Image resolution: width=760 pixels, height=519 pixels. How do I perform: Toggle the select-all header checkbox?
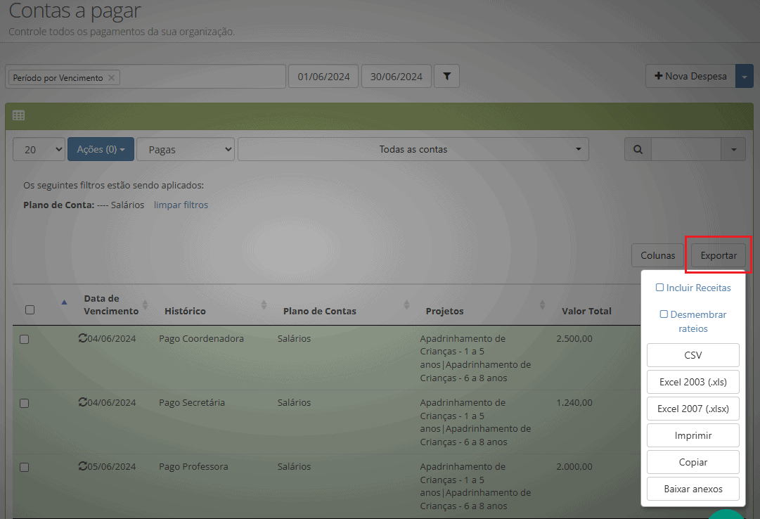point(30,309)
